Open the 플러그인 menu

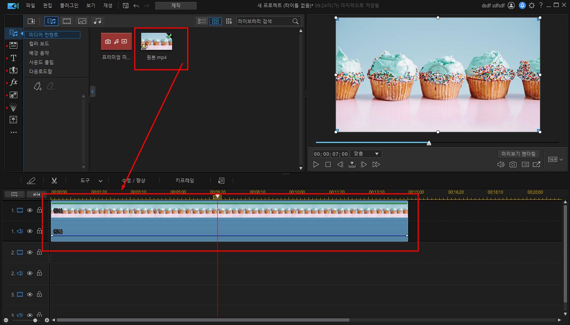click(x=69, y=5)
